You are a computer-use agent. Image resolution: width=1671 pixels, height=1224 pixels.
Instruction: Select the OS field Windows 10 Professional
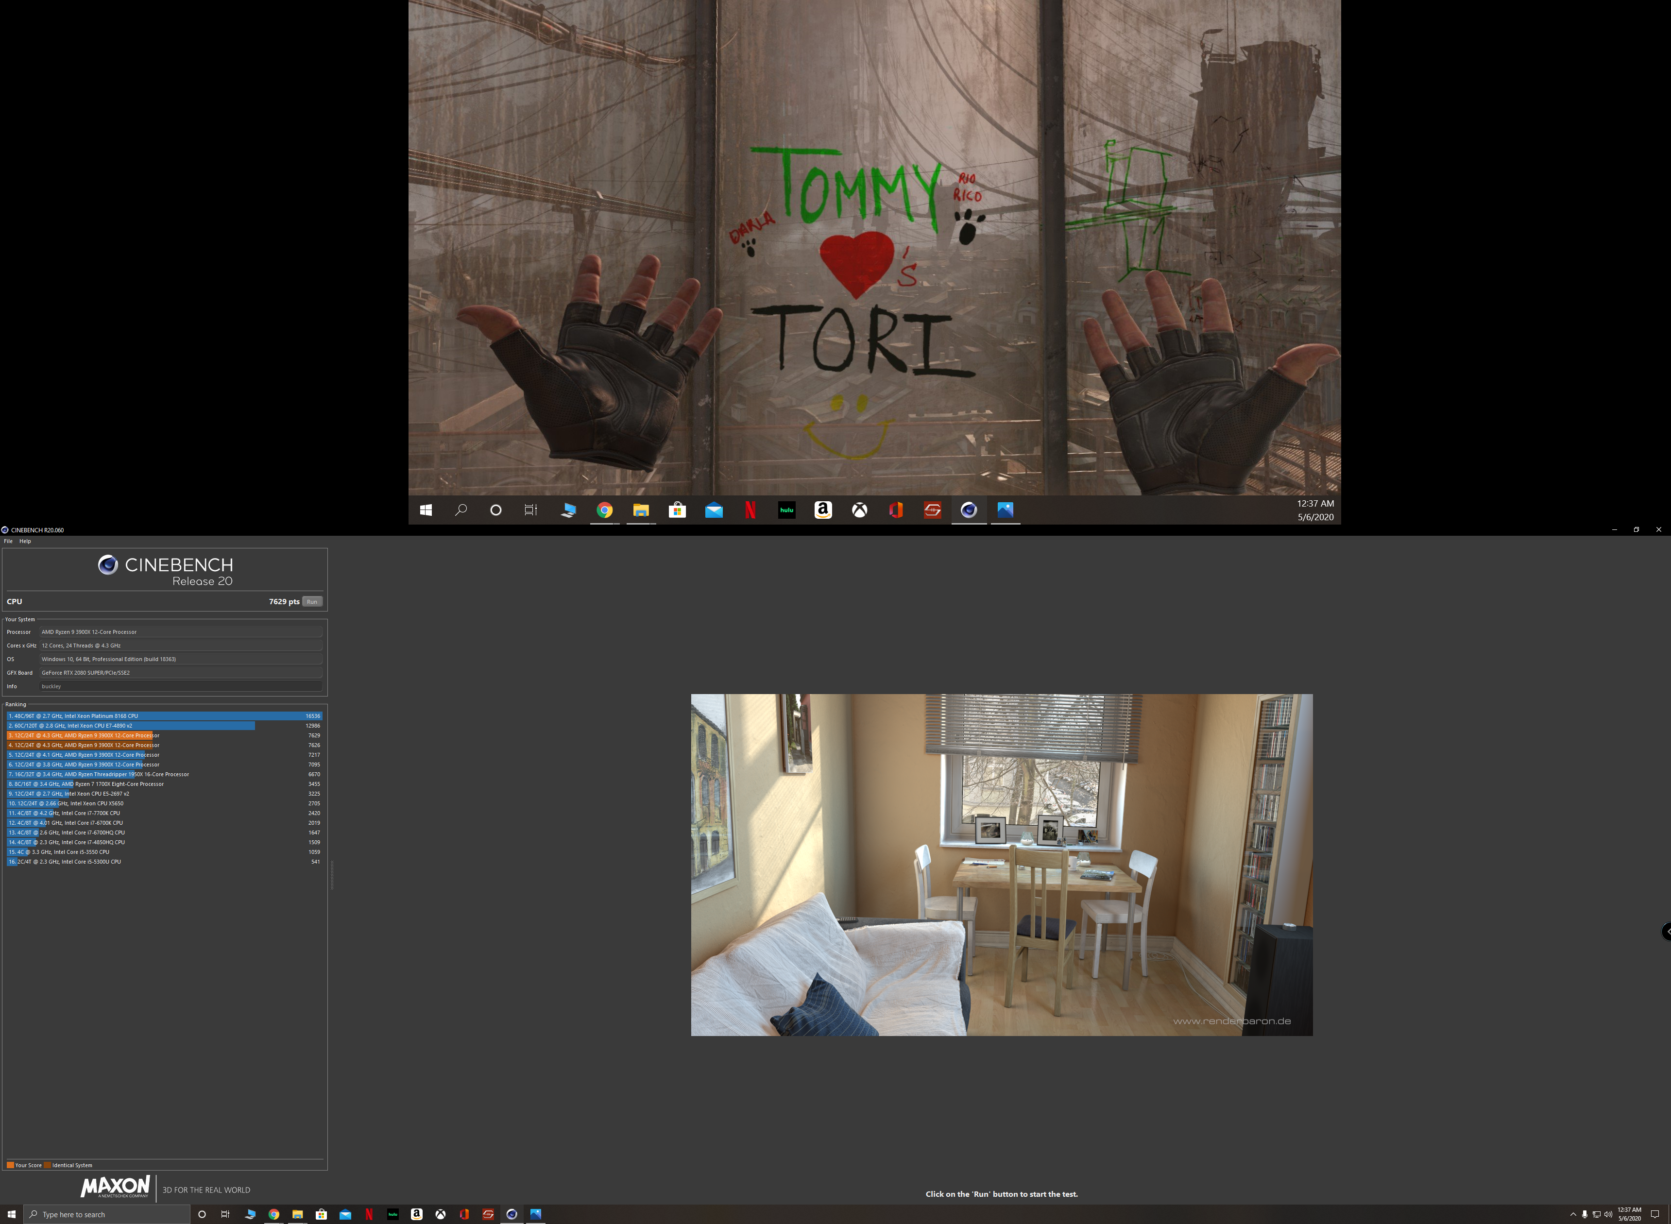(181, 659)
